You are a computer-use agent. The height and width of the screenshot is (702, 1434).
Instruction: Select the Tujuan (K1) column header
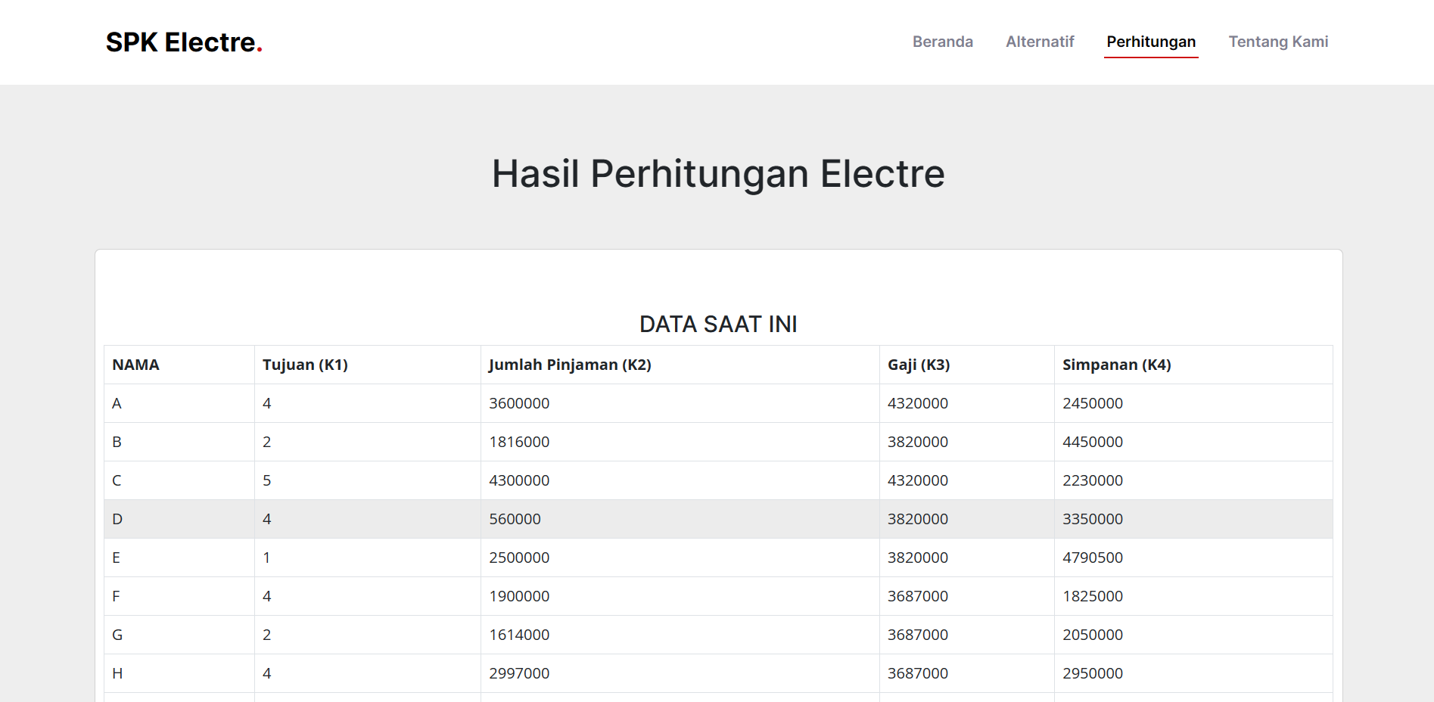coord(304,365)
